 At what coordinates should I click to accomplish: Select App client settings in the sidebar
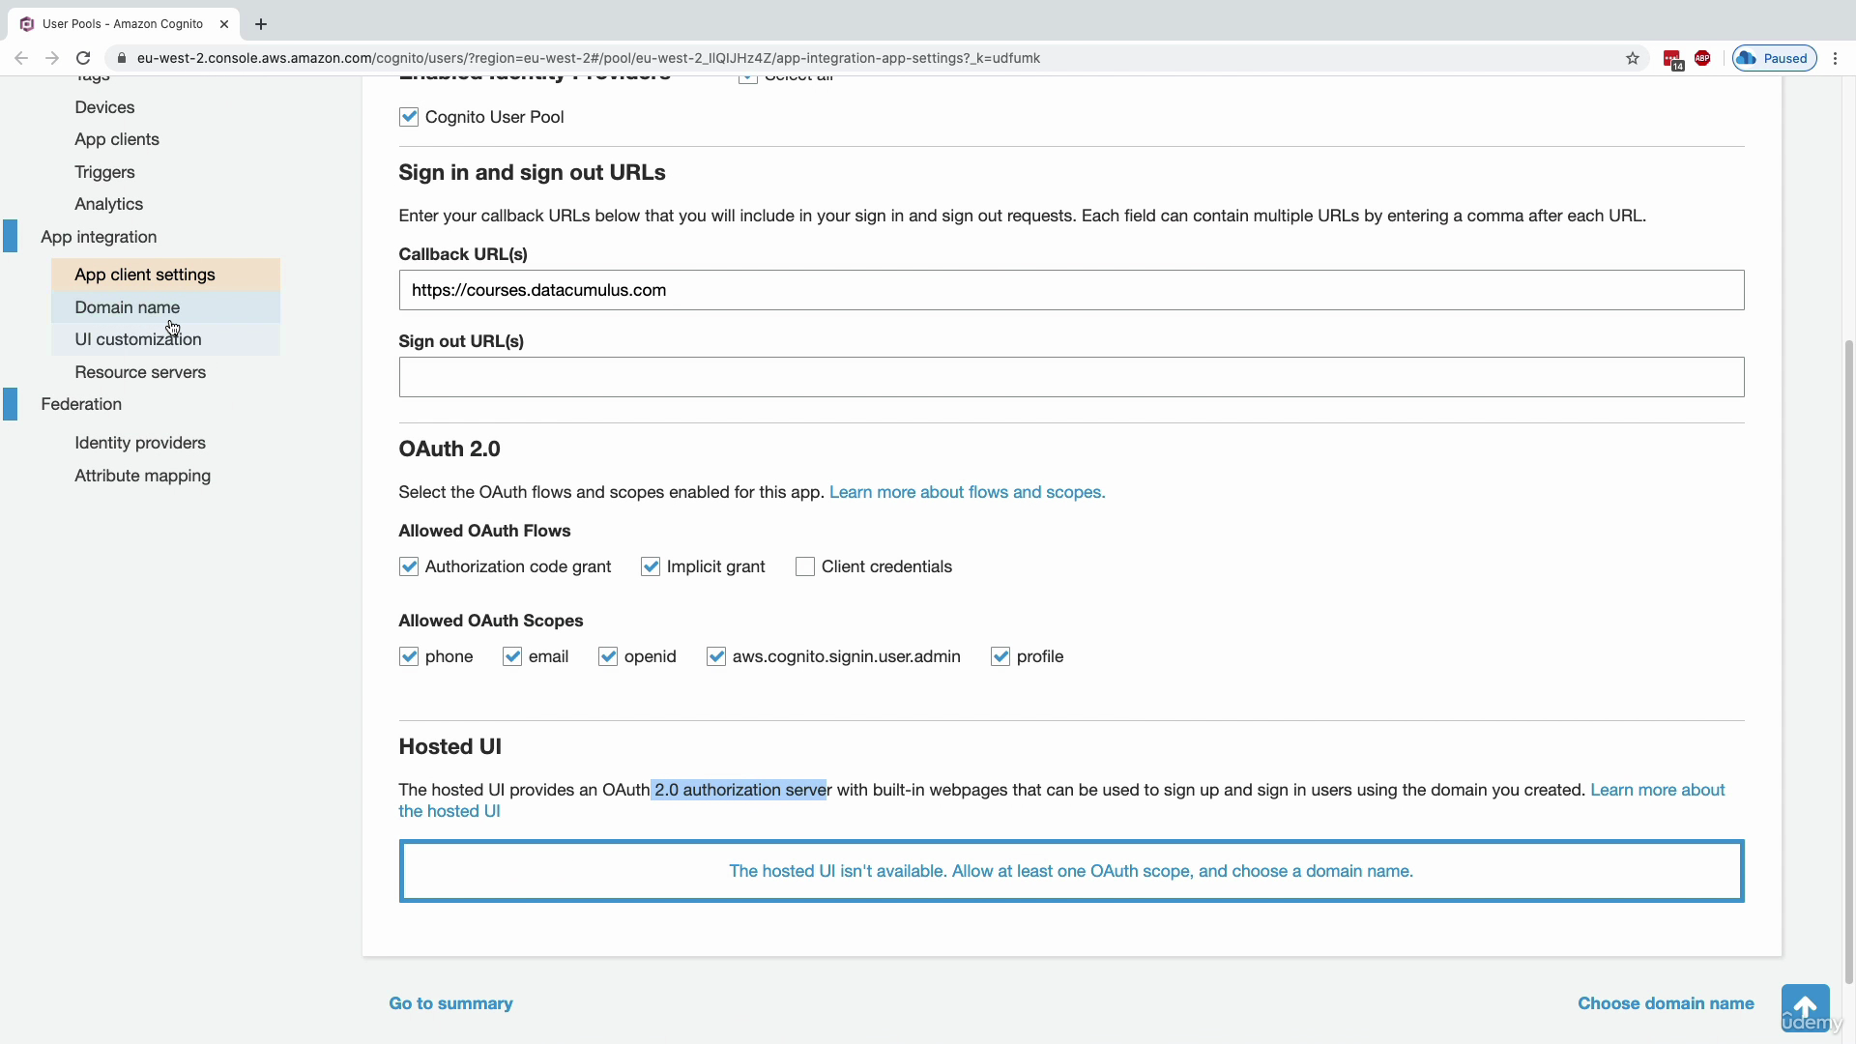165,275
